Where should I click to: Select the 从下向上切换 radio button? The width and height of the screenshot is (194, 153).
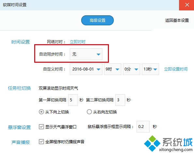(x=41, y=112)
